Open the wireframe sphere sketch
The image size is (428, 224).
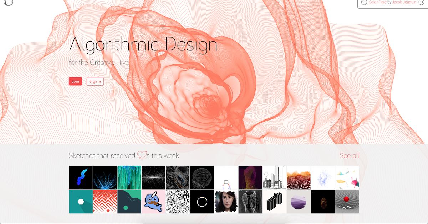pyautogui.click(x=202, y=177)
